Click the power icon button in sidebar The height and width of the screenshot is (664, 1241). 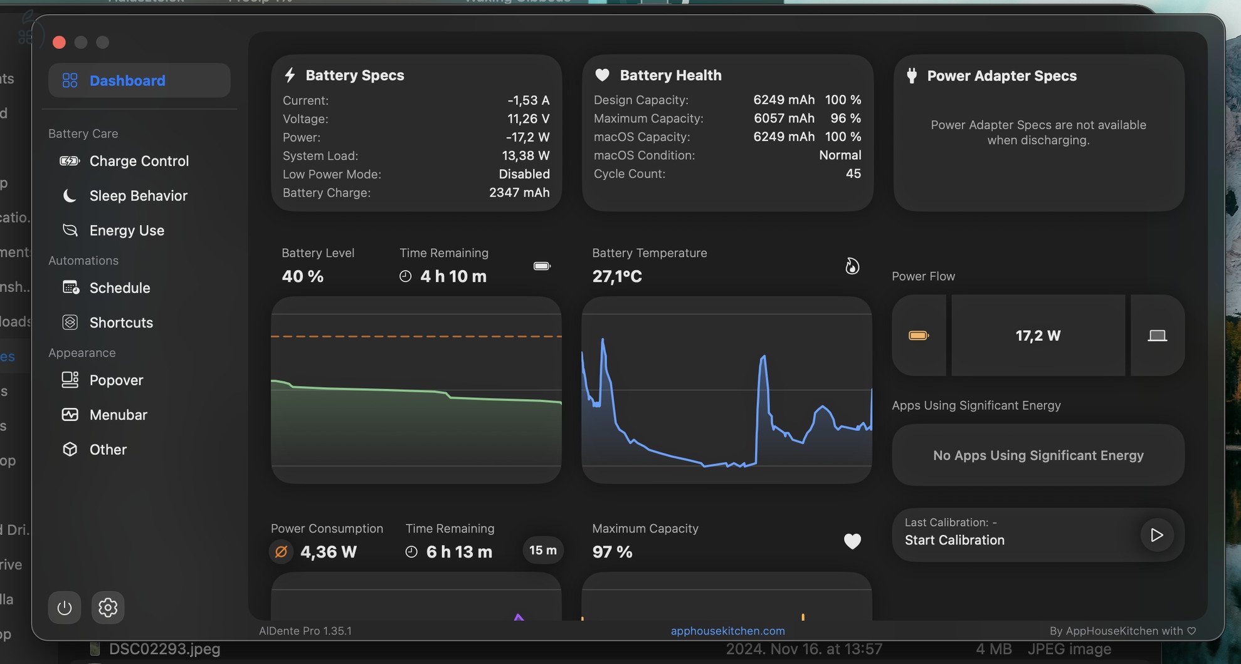(65, 608)
